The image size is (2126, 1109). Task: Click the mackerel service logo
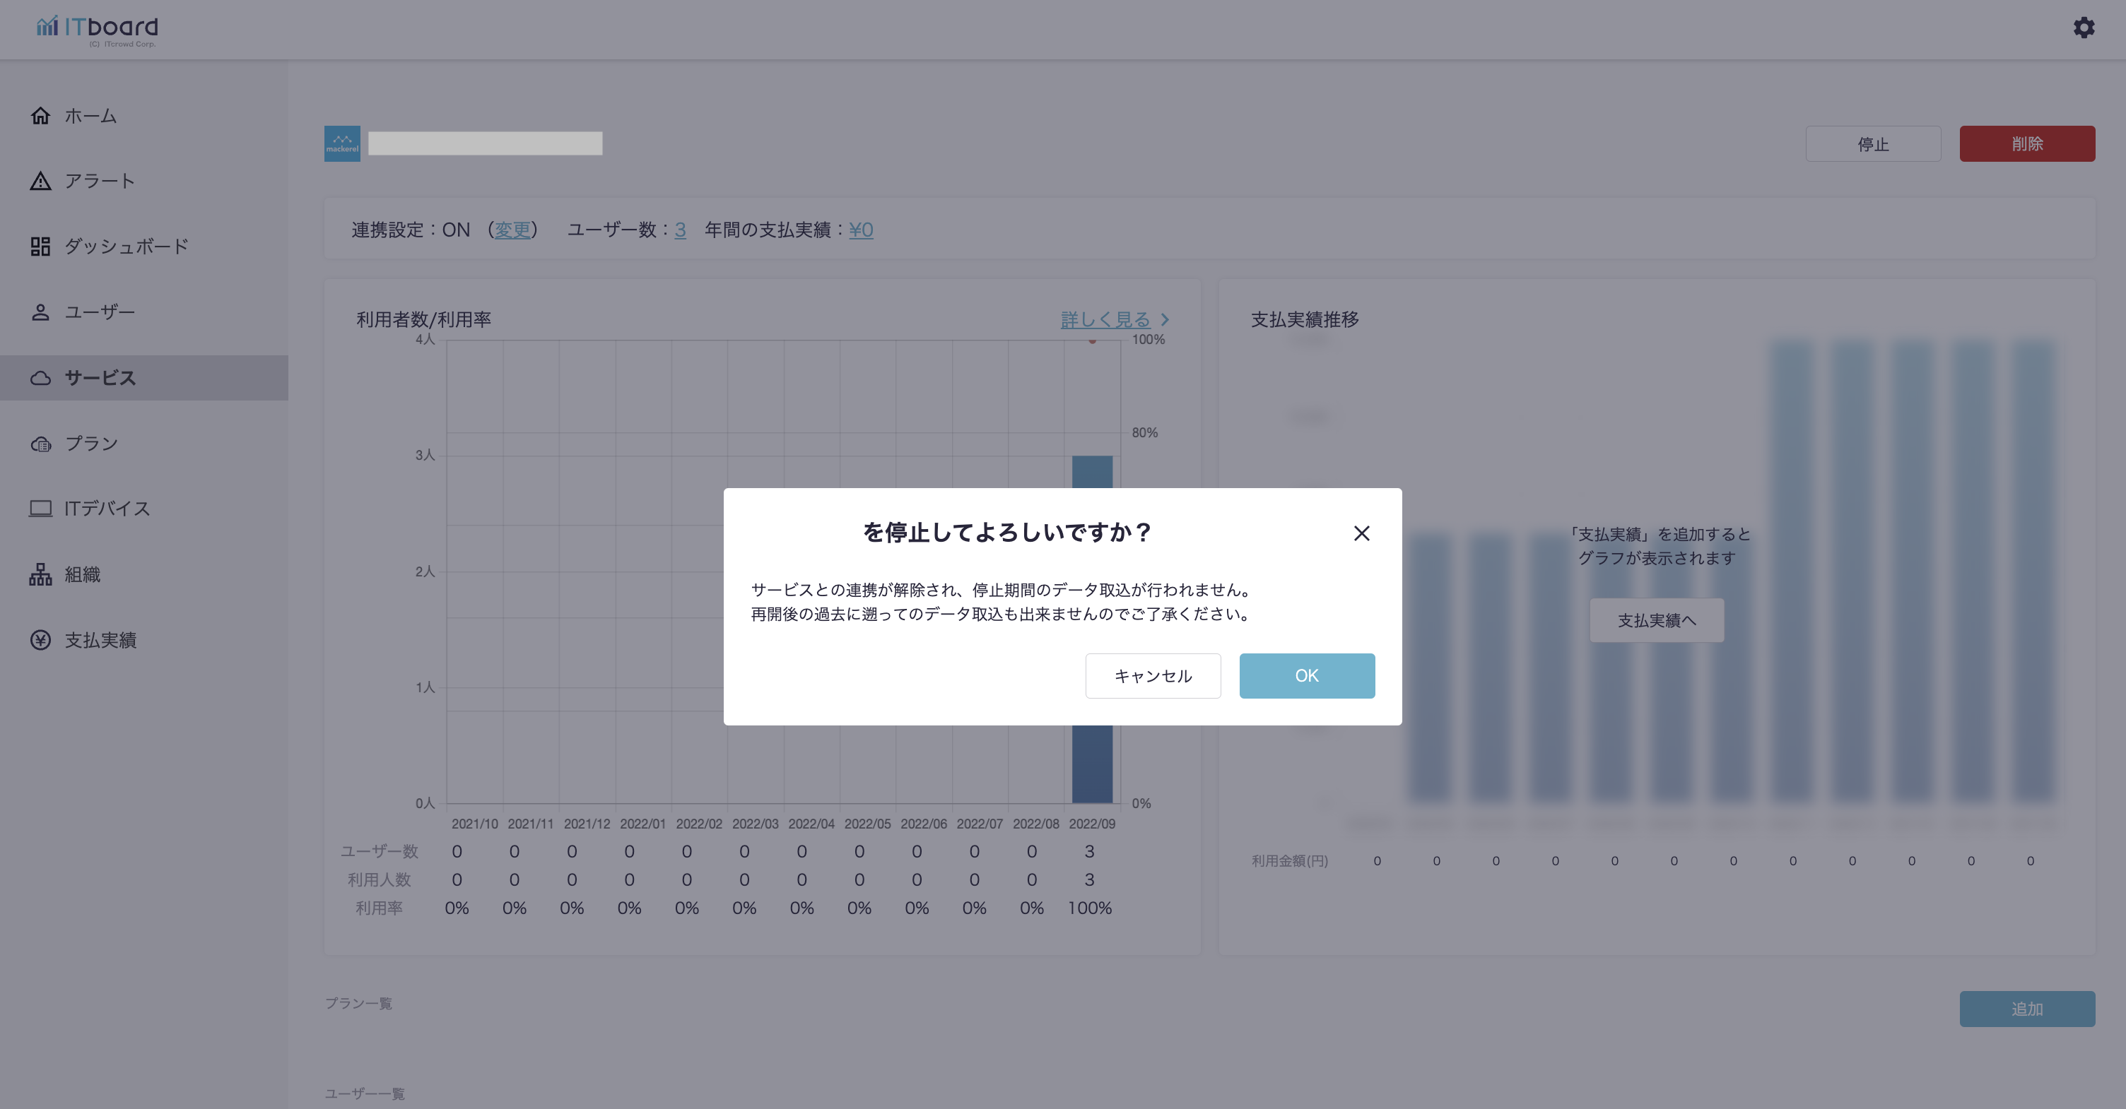click(x=341, y=143)
